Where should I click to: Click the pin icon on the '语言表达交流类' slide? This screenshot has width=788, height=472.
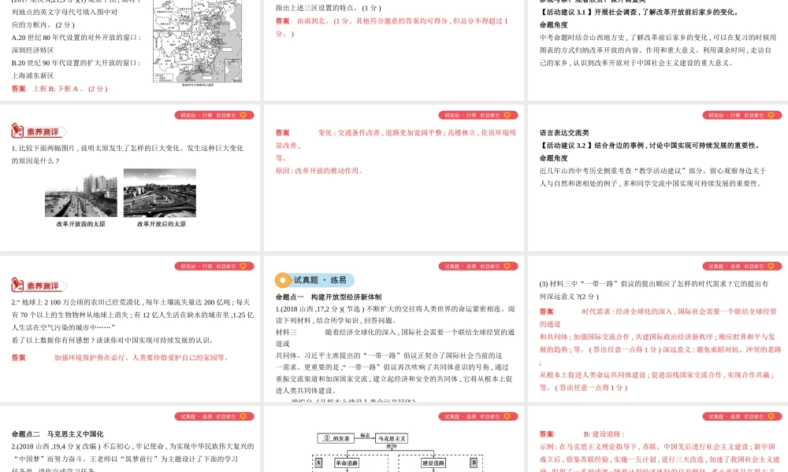point(771,116)
